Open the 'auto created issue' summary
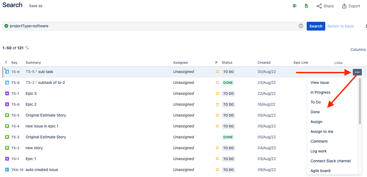367x177 pixels. 42,170
